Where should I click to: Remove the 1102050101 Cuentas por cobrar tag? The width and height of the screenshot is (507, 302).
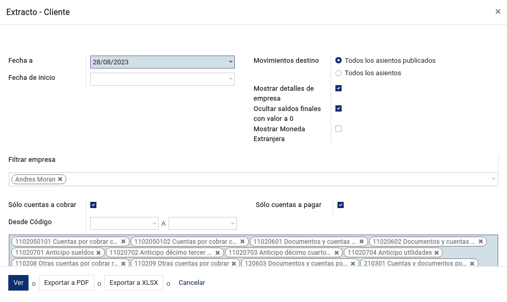tap(123, 241)
